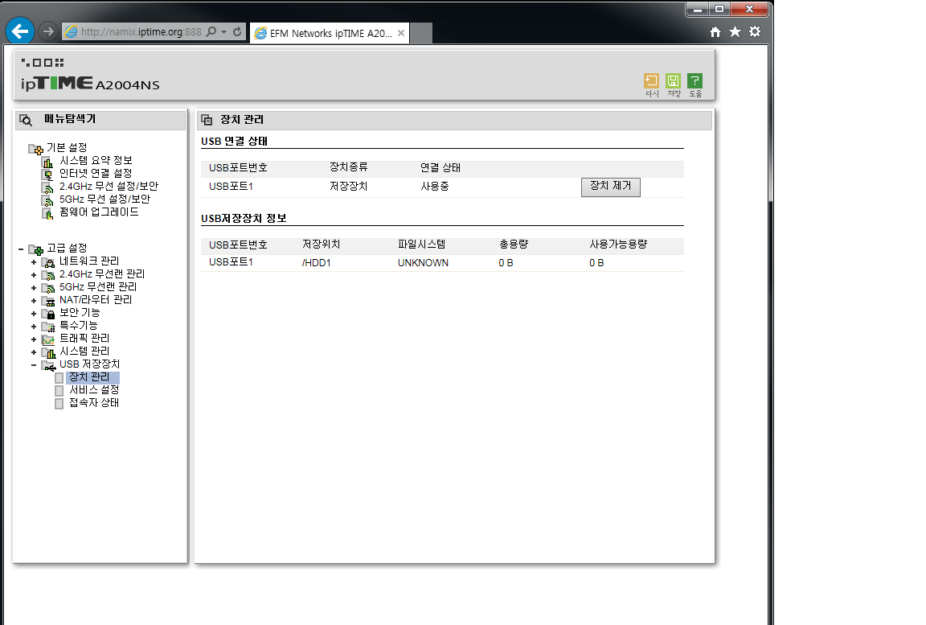The width and height of the screenshot is (926, 625).
Task: Go to browser home icon
Action: pyautogui.click(x=715, y=32)
